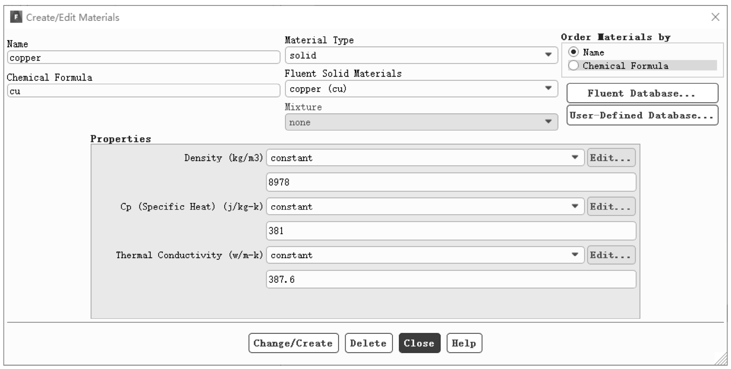The image size is (731, 369).
Task: Select the Name radio button for ordering
Action: [x=574, y=52]
